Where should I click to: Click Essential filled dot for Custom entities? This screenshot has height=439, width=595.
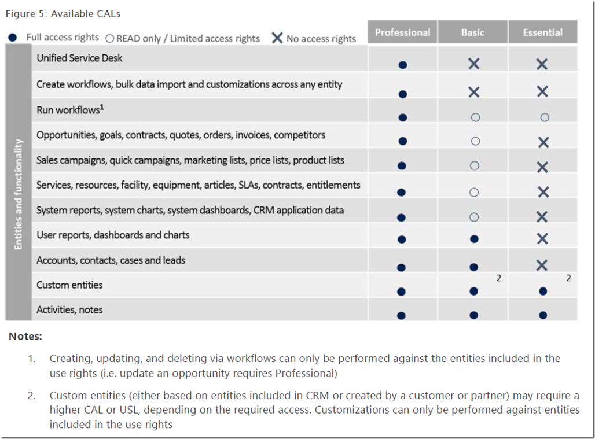(x=542, y=291)
